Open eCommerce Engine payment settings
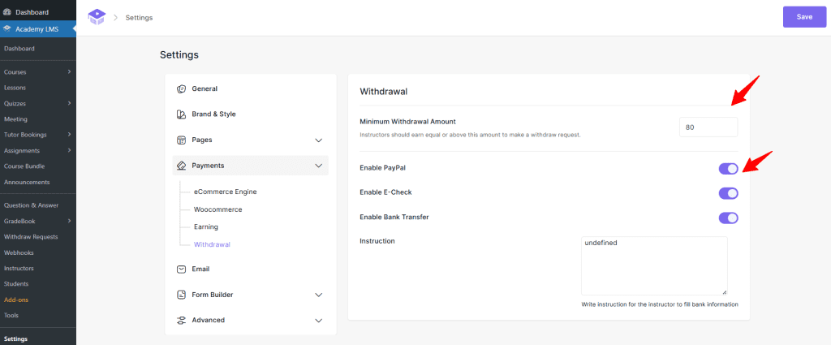Viewport: 831px width, 345px height. 226,192
